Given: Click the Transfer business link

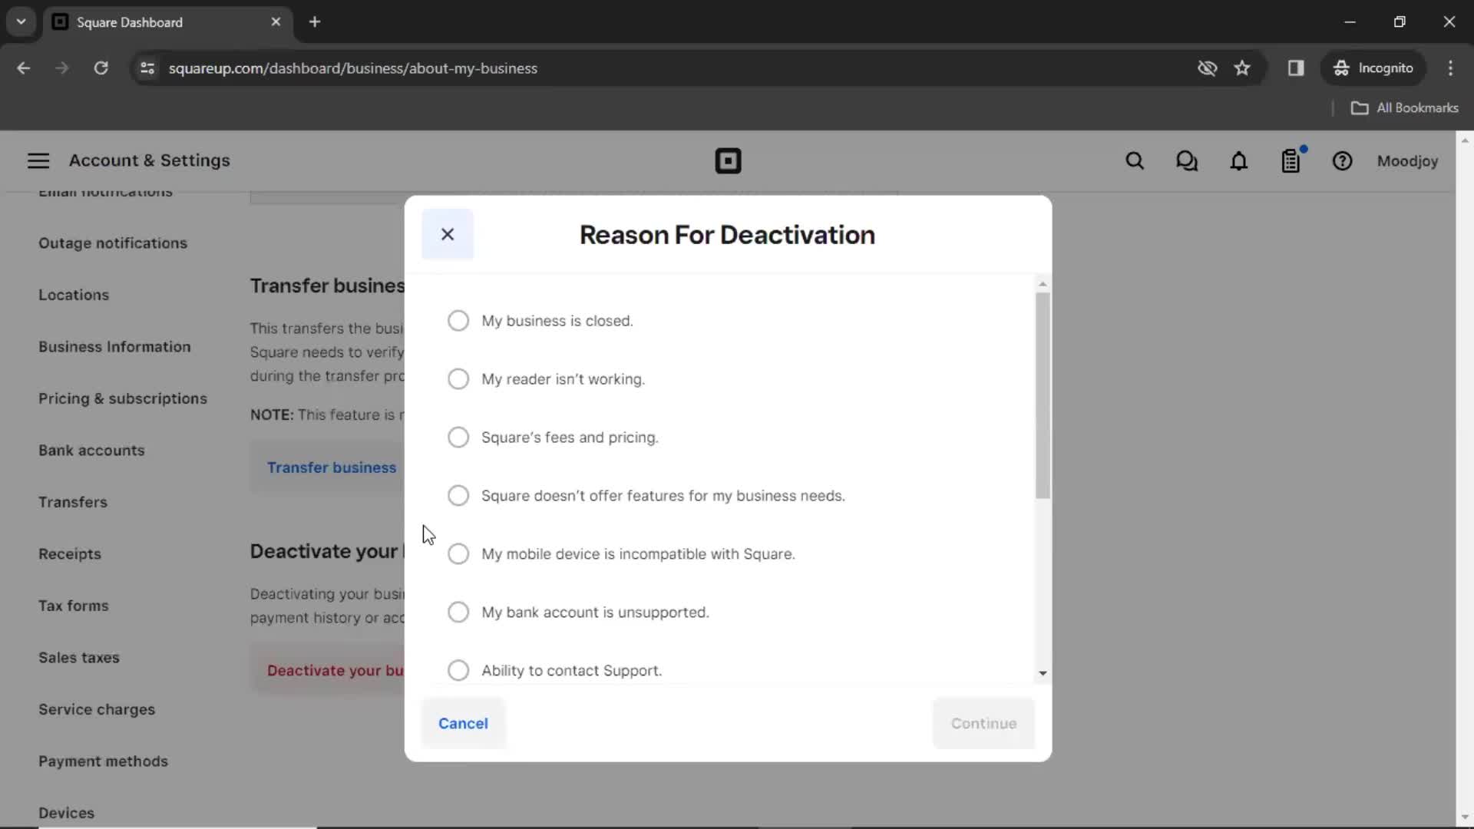Looking at the screenshot, I should (x=331, y=467).
